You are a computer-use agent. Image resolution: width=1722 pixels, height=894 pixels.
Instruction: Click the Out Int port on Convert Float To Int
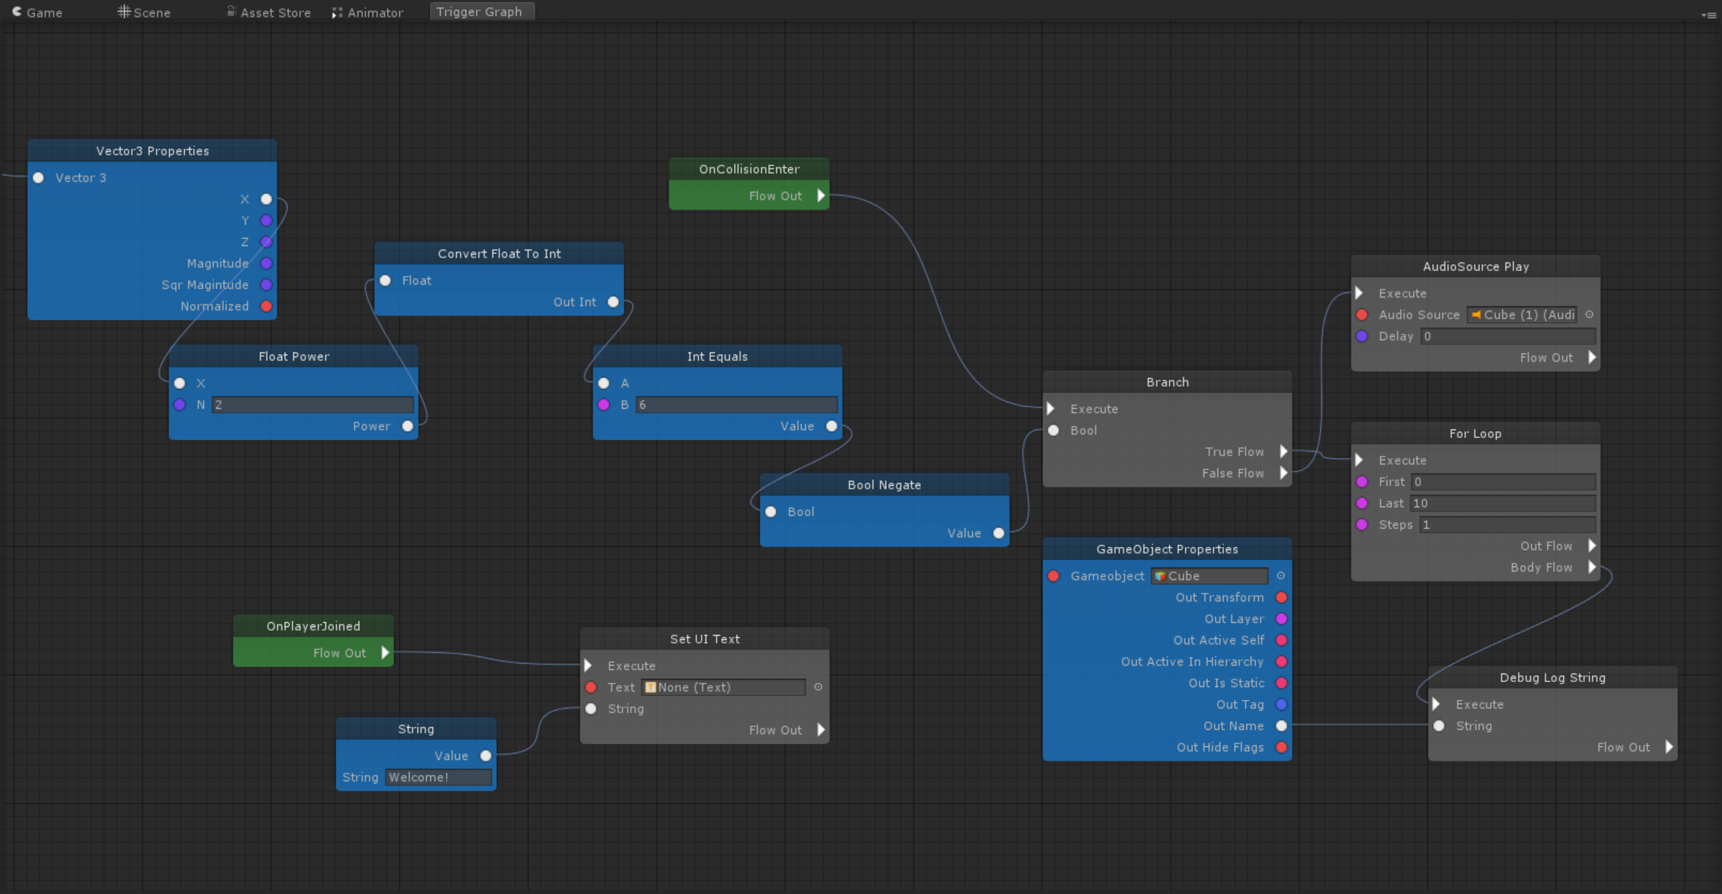[612, 302]
